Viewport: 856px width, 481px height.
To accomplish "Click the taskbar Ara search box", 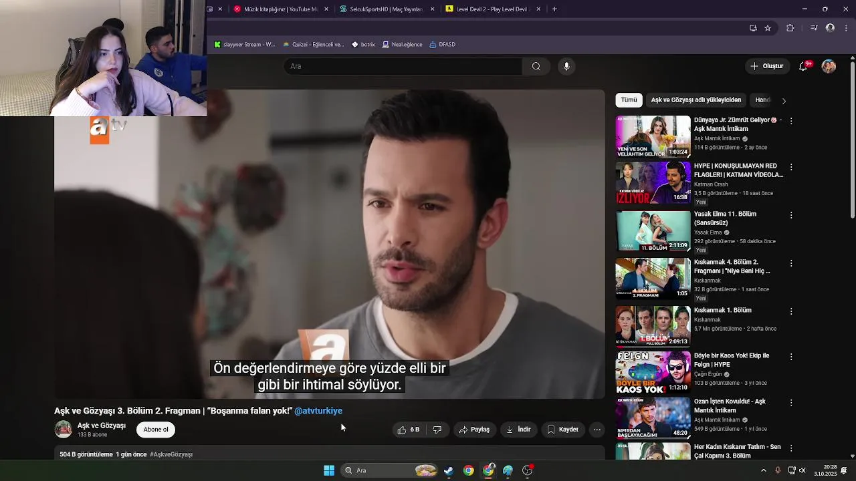I will tap(390, 470).
